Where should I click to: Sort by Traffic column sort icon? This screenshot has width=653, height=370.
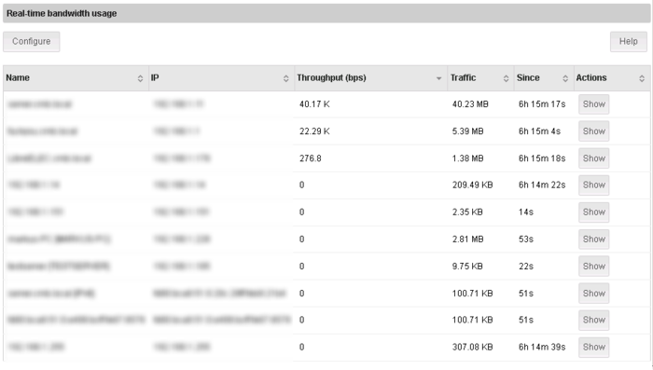(506, 78)
